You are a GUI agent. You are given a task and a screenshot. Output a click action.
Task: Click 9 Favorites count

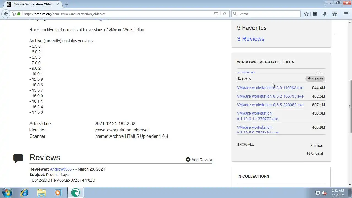click(x=252, y=28)
